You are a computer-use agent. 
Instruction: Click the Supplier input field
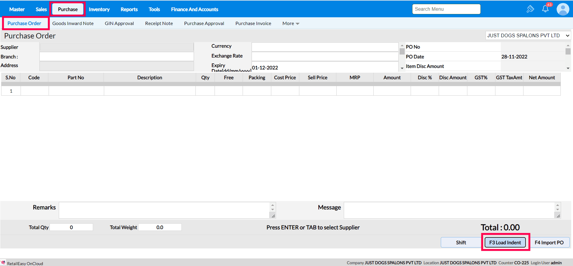point(117,47)
